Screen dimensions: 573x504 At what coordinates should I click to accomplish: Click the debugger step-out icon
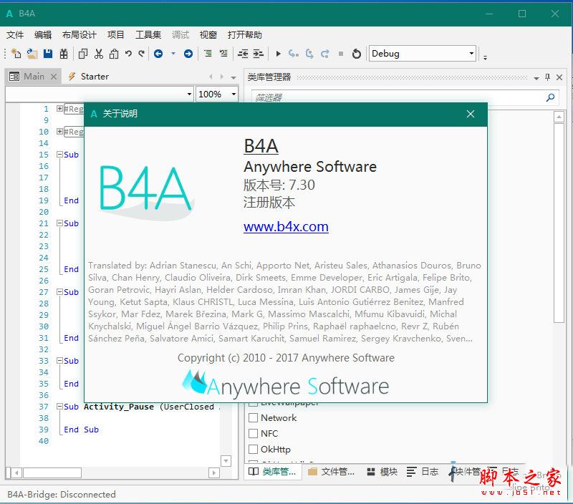click(x=325, y=54)
